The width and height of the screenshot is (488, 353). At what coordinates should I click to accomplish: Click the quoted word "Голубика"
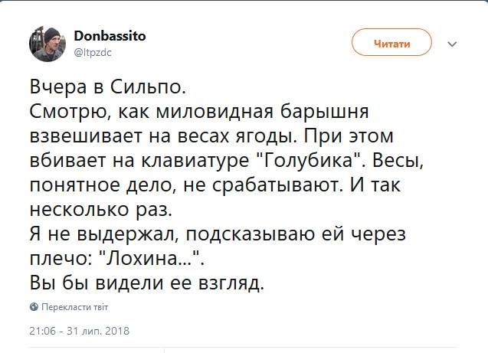pos(310,160)
